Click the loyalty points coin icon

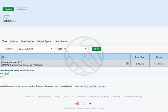(12, 21)
